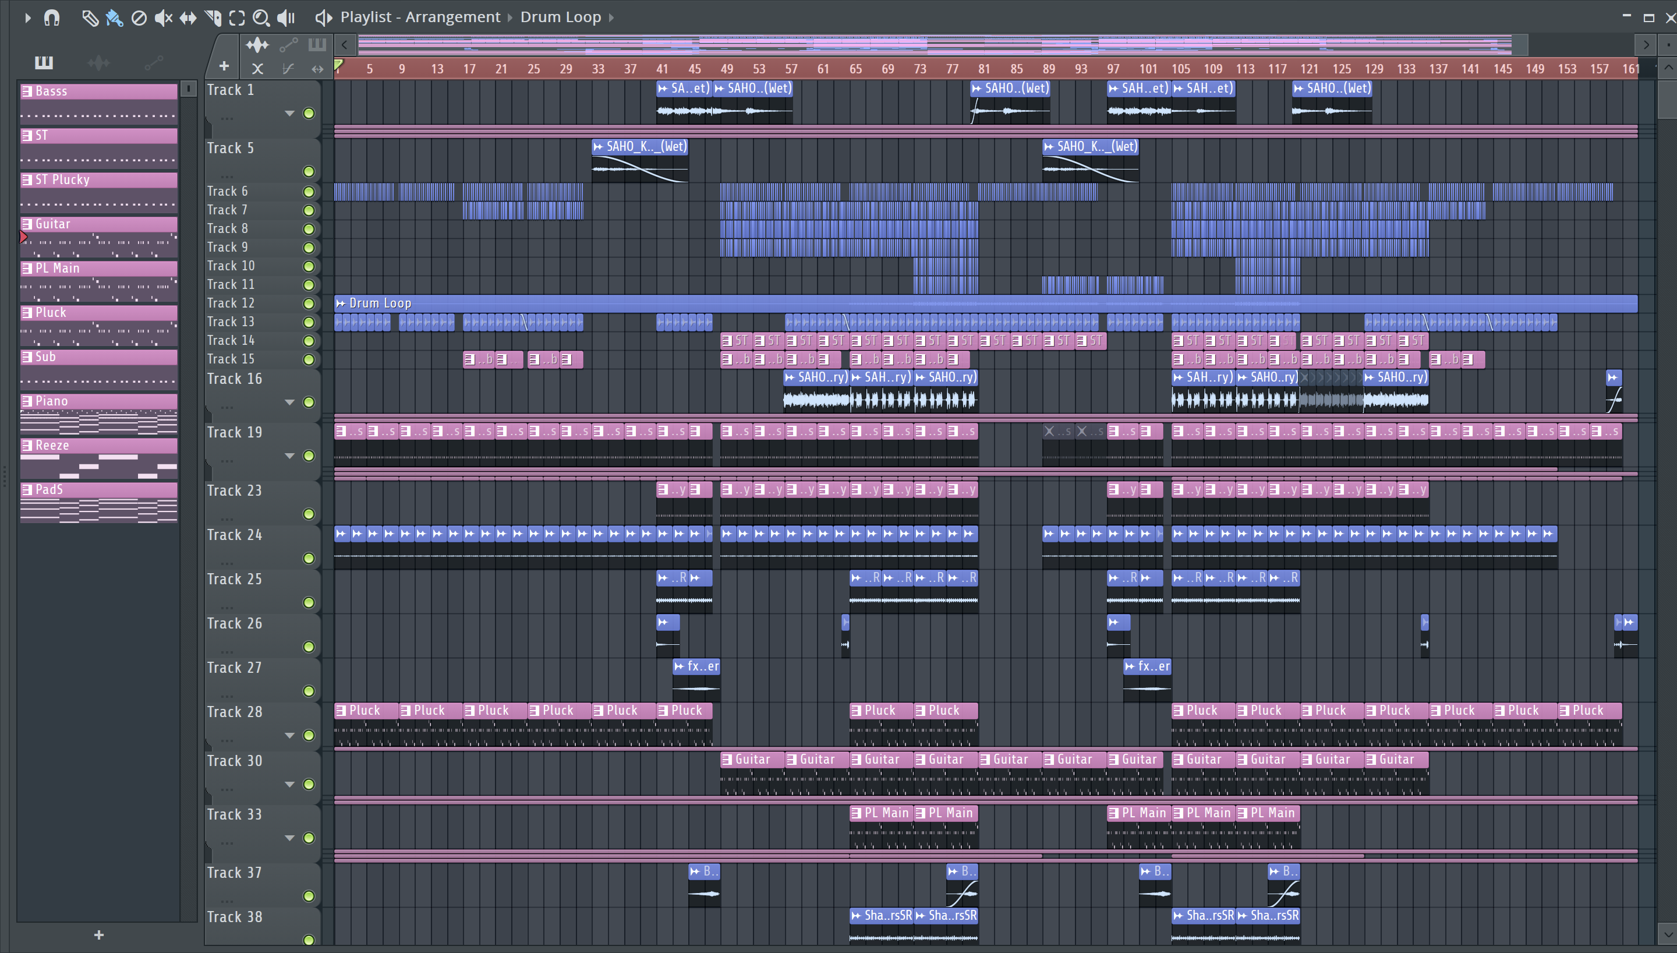Screen dimensions: 1677x953
Task: Add a new track with plus button
Action: (224, 66)
